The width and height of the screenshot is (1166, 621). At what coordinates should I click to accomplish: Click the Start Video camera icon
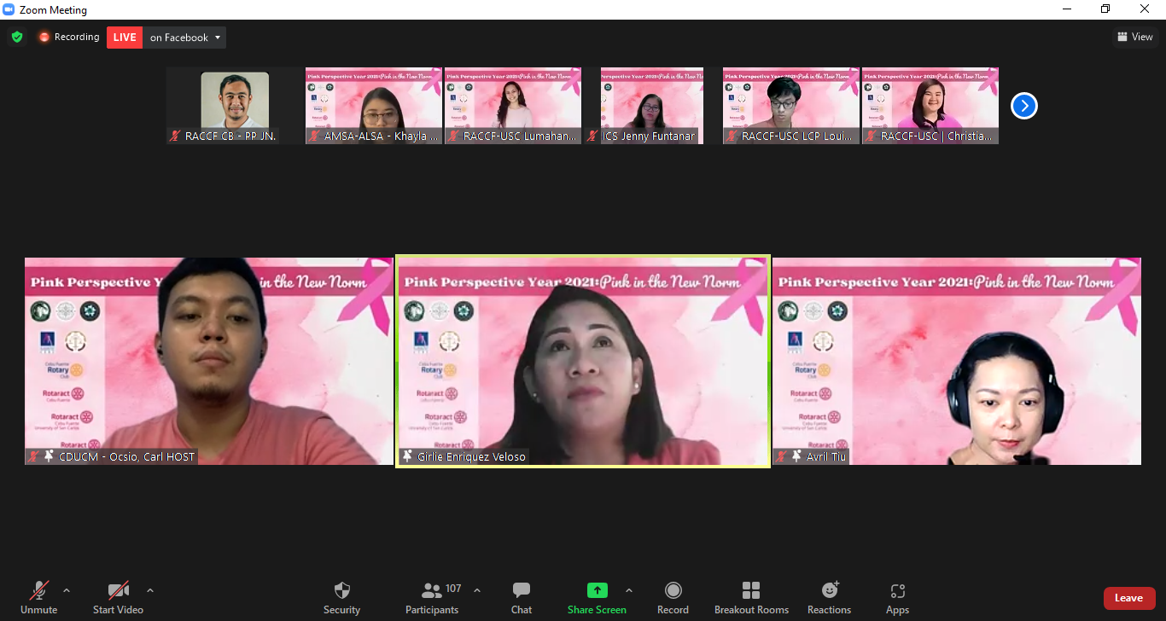(x=118, y=590)
